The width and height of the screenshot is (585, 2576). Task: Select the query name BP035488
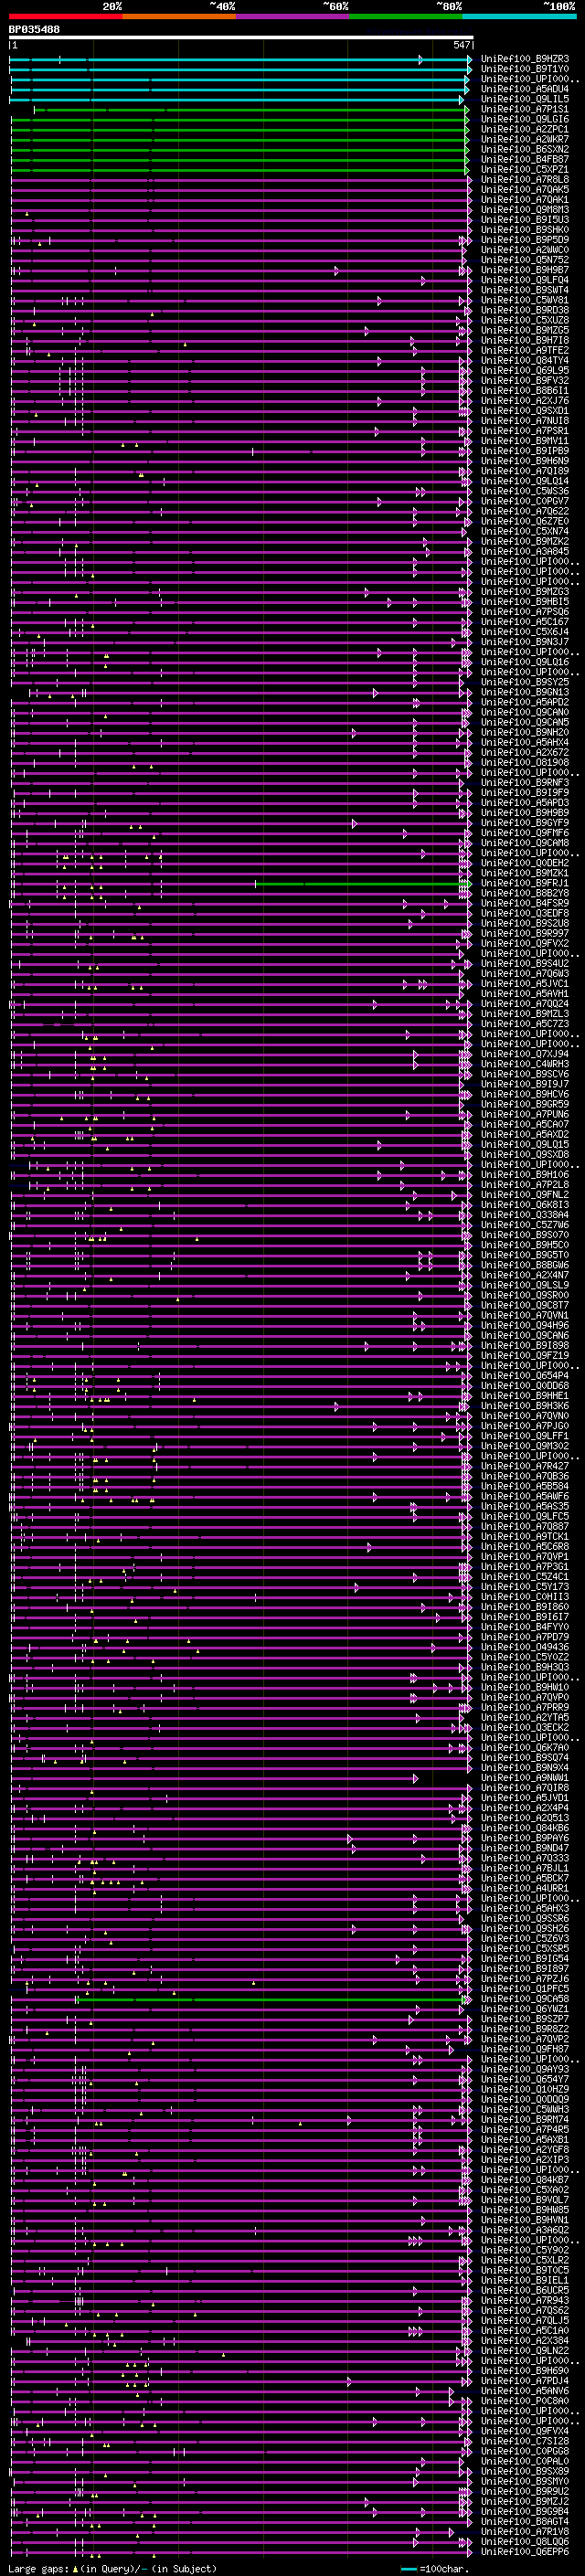[x=34, y=29]
